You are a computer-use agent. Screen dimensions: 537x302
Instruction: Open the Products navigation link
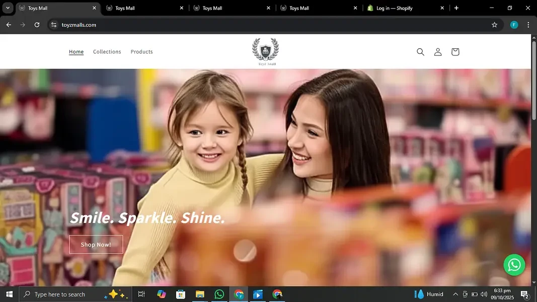(x=141, y=52)
